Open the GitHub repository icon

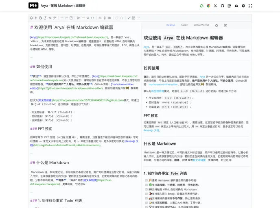pos(223,6)
